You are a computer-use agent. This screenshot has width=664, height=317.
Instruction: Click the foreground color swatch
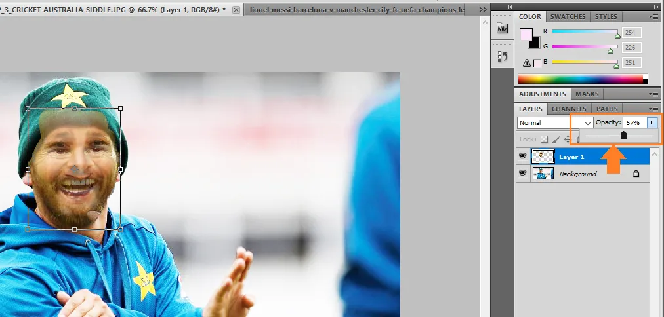click(x=526, y=35)
